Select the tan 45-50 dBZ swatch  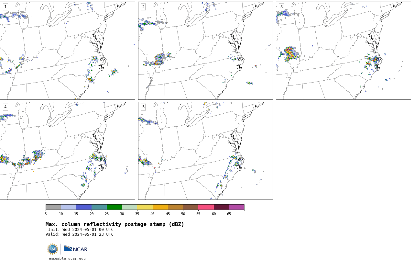[x=175, y=207]
